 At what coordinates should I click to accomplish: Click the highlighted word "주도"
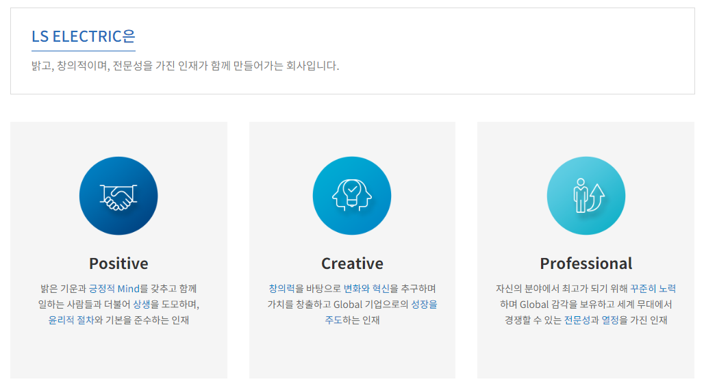(334, 320)
